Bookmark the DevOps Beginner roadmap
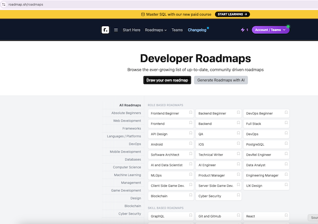 coord(286,112)
